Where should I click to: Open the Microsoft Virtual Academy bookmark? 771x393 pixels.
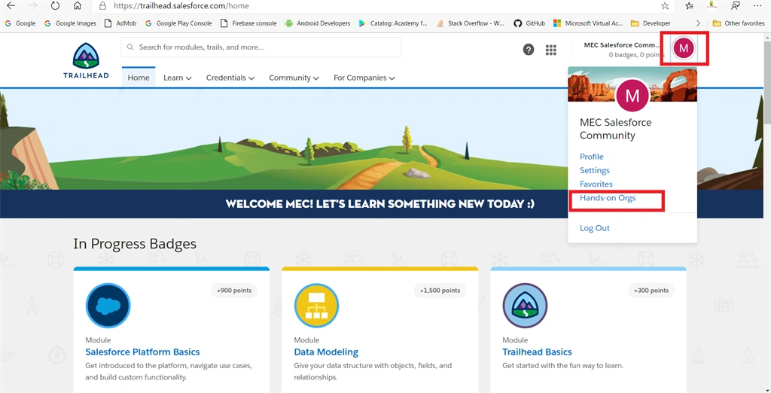[588, 23]
